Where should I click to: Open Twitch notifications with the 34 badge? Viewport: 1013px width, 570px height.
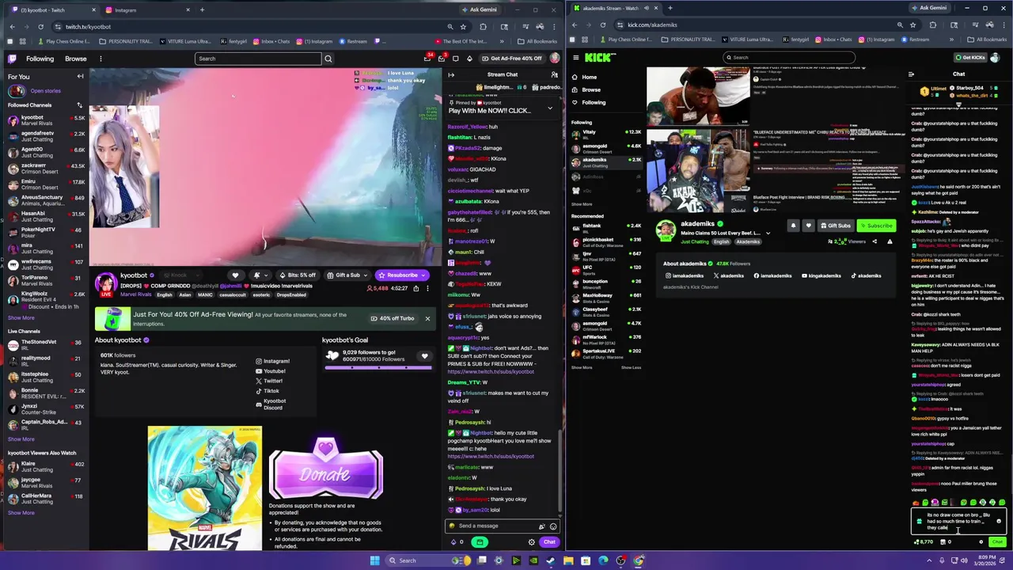point(428,59)
